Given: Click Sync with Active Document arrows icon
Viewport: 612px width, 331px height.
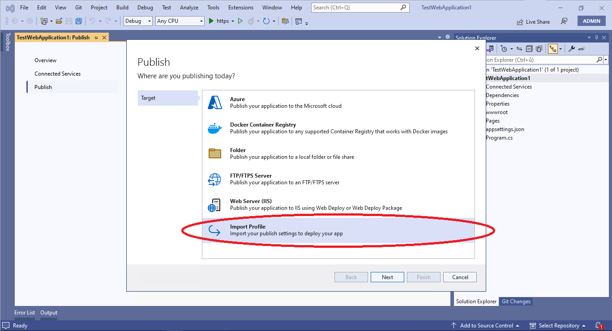Looking at the screenshot, I should click(x=519, y=49).
